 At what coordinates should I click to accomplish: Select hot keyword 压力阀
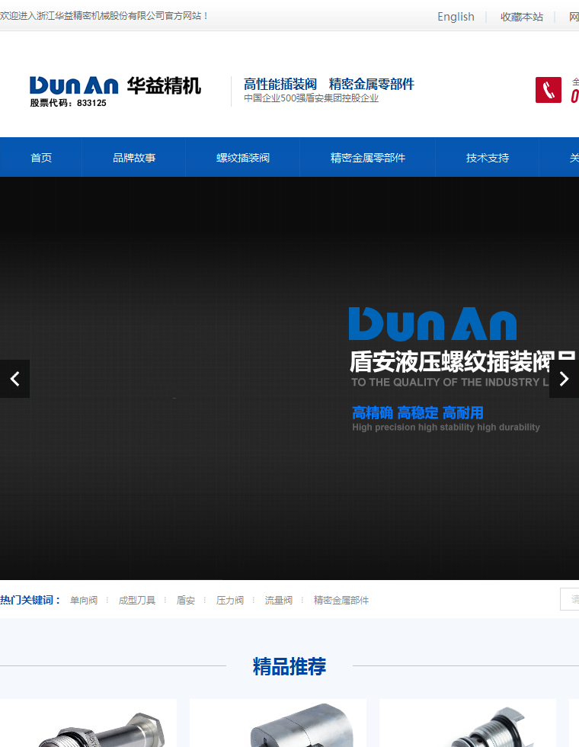(230, 601)
